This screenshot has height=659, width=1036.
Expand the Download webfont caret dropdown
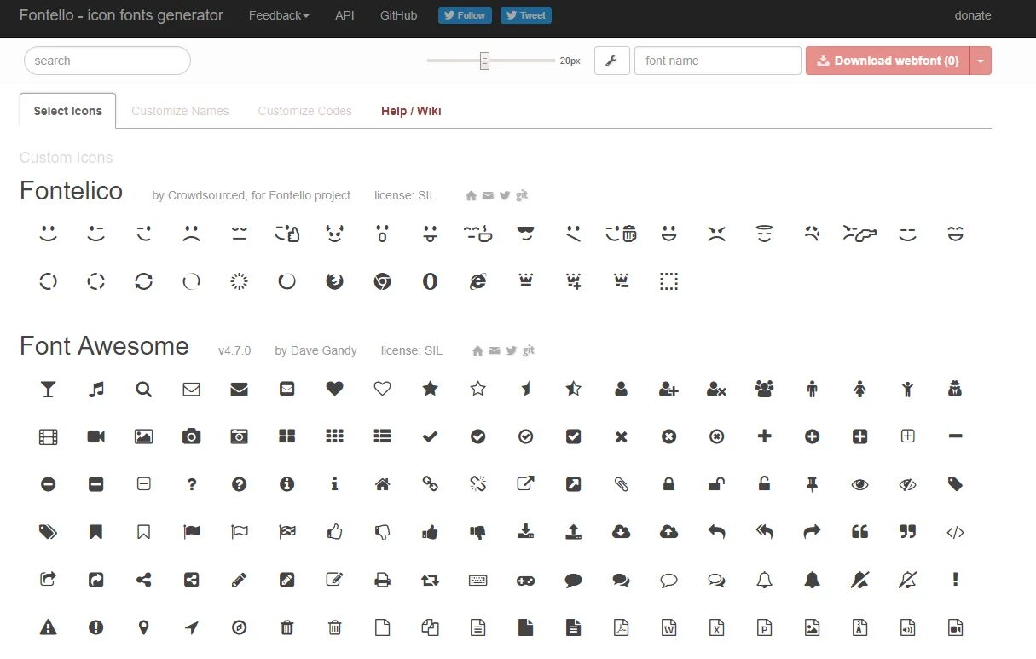pos(981,61)
